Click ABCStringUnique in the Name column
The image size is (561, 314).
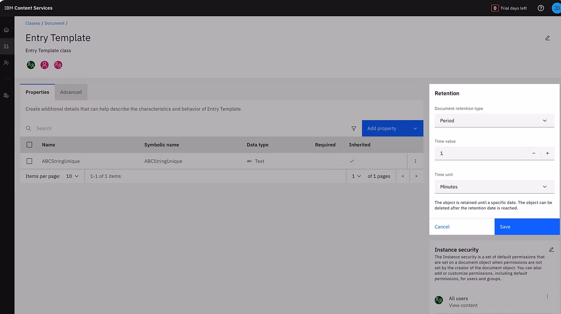click(x=61, y=161)
